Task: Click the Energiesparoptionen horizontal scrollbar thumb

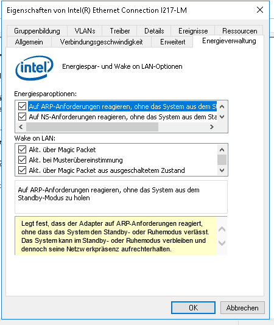Action: [x=92, y=127]
